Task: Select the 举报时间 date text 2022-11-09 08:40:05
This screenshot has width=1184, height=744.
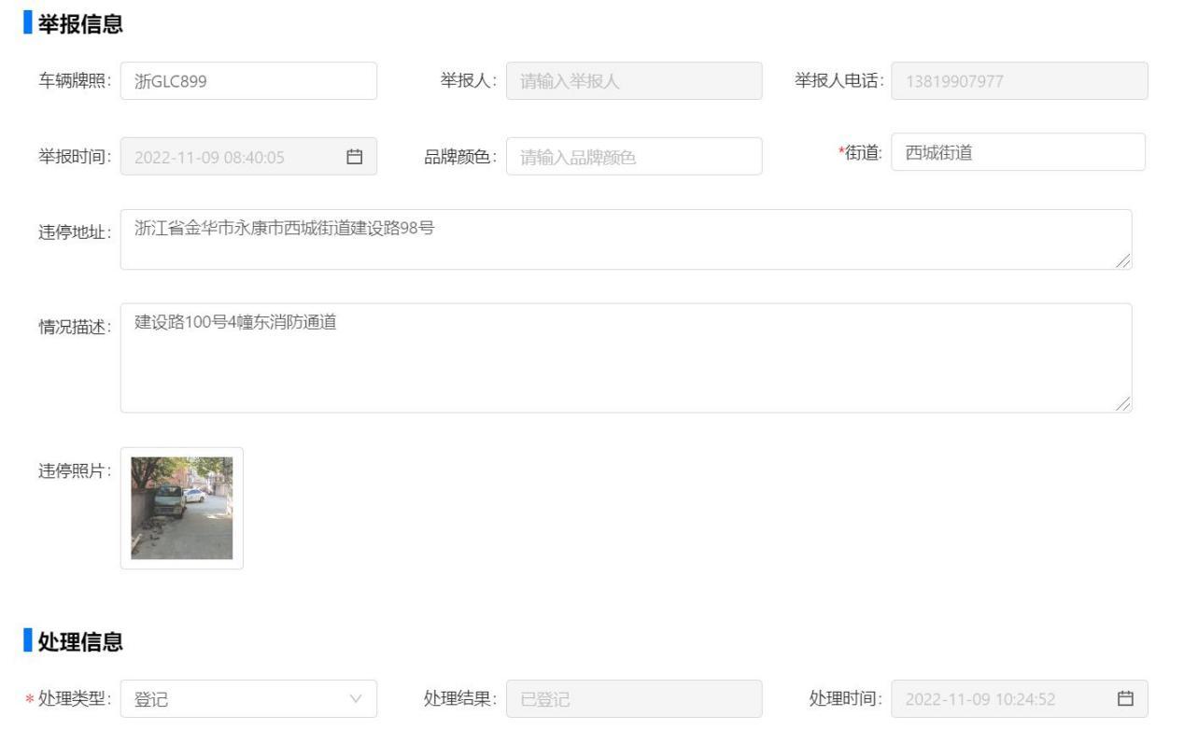Action: (x=210, y=157)
